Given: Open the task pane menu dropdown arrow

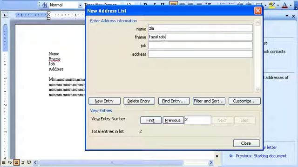Looking at the screenshot, I should point(287,16).
